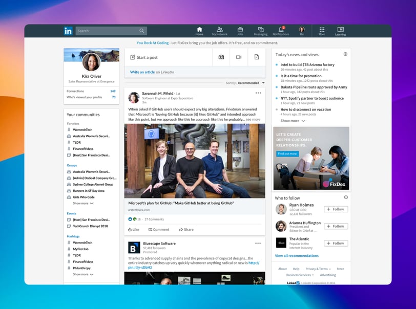Open the Philanthropy hashtag
This screenshot has width=416, height=309.
point(82,268)
